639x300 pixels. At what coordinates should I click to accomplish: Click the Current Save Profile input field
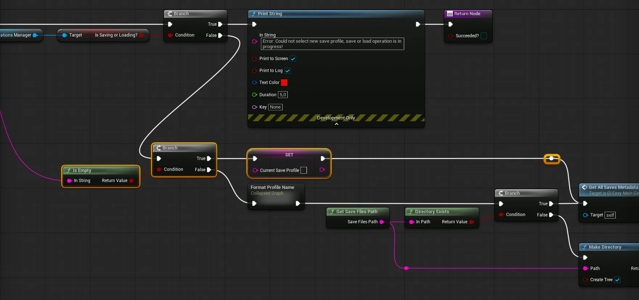coord(304,170)
